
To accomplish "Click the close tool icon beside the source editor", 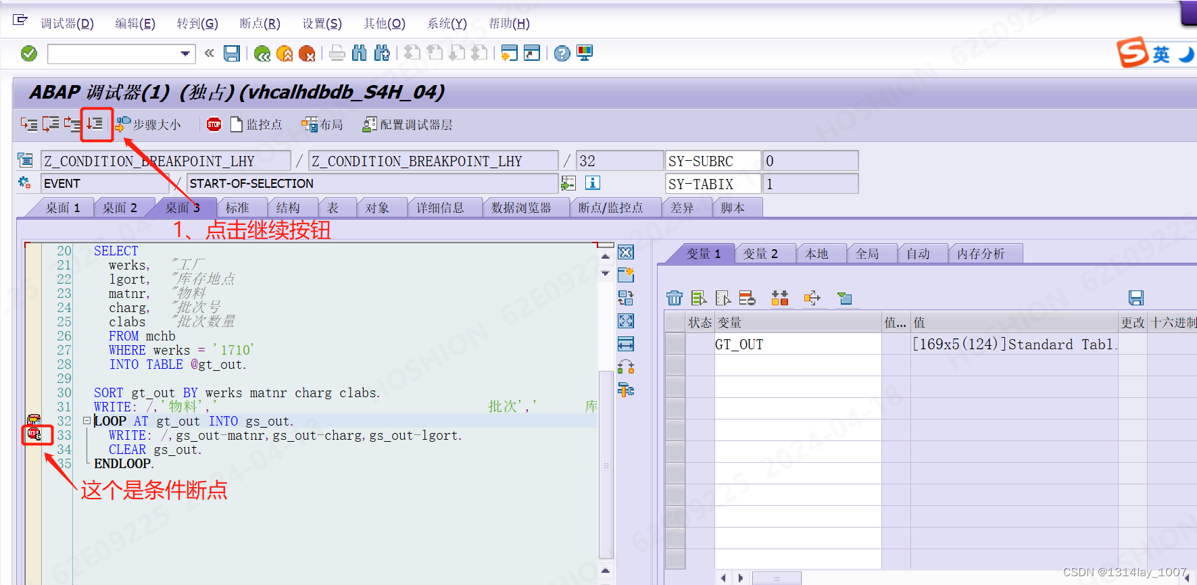I will [x=626, y=252].
